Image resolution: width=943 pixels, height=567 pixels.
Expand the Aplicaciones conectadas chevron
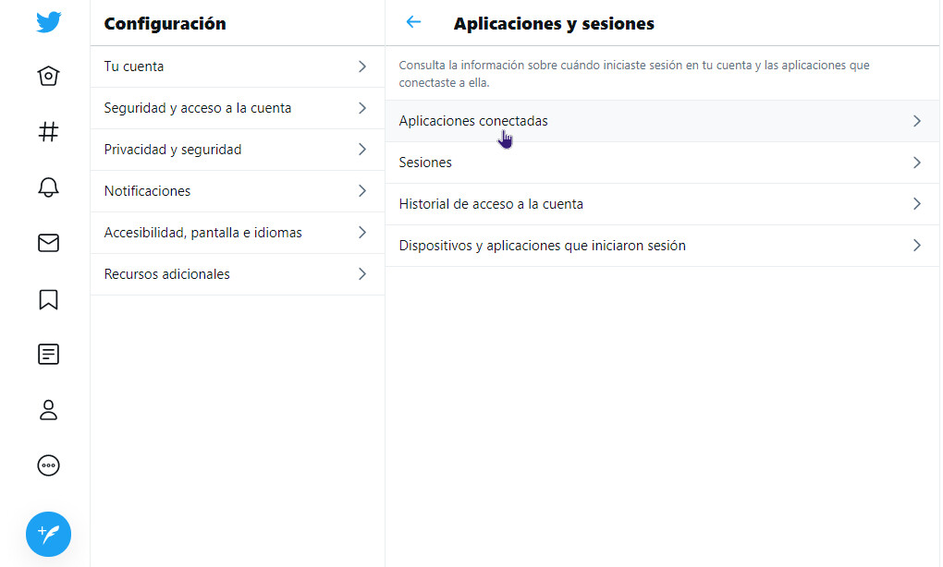[x=916, y=120]
